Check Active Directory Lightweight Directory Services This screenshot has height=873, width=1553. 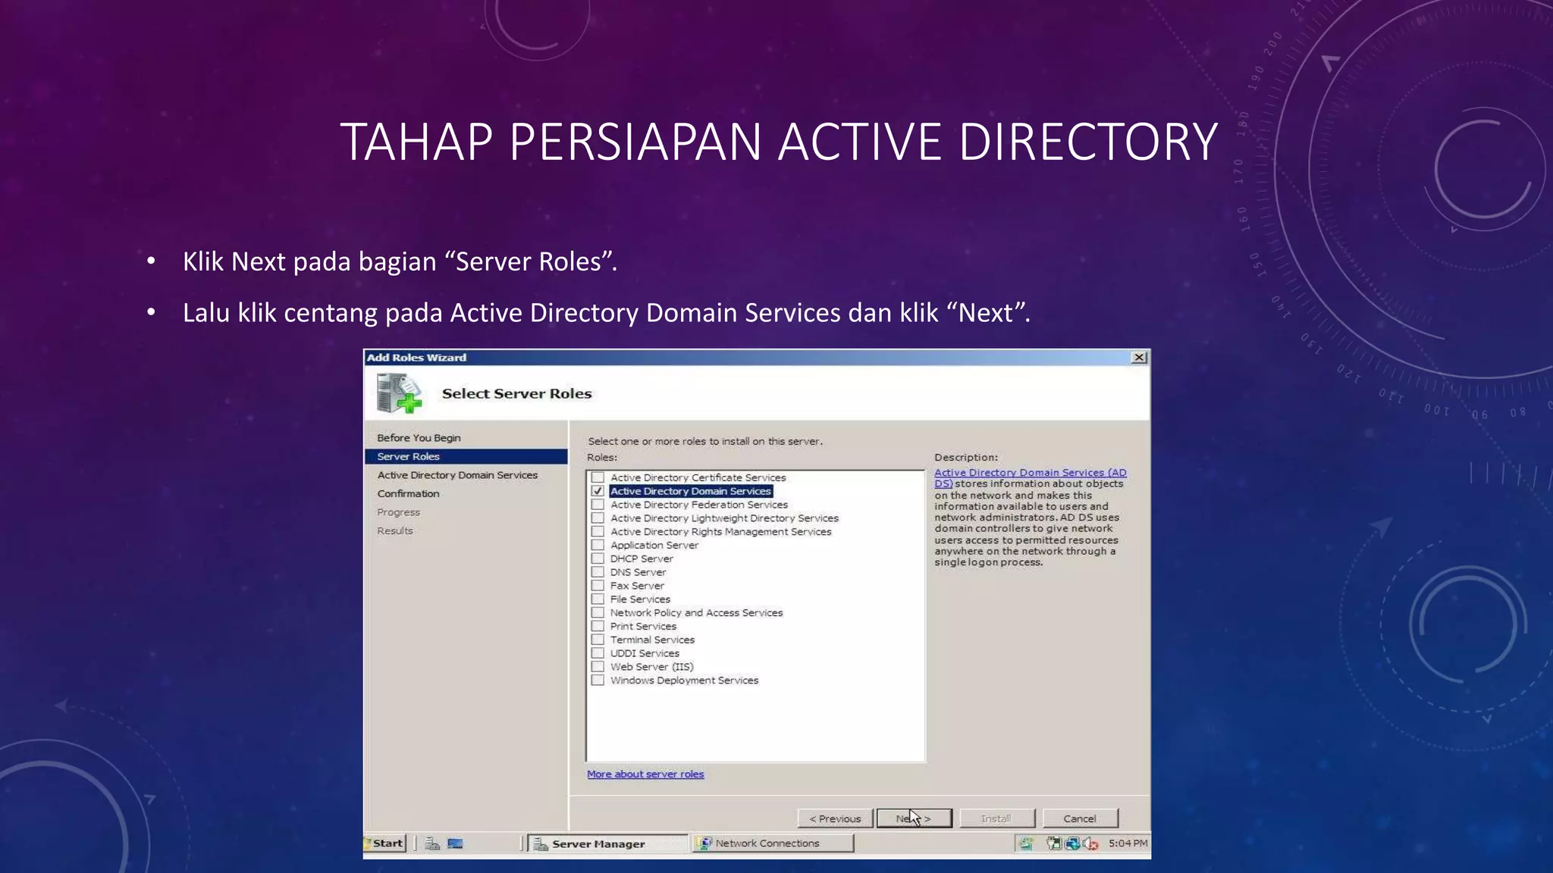(x=598, y=518)
